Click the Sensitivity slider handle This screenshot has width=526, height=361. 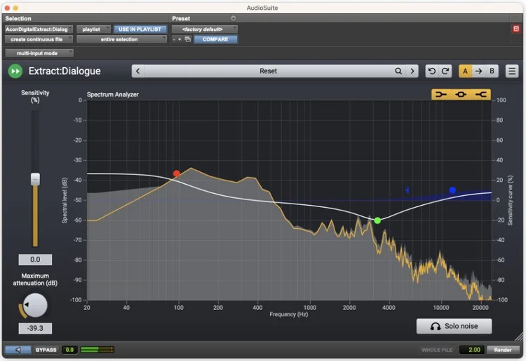point(35,179)
